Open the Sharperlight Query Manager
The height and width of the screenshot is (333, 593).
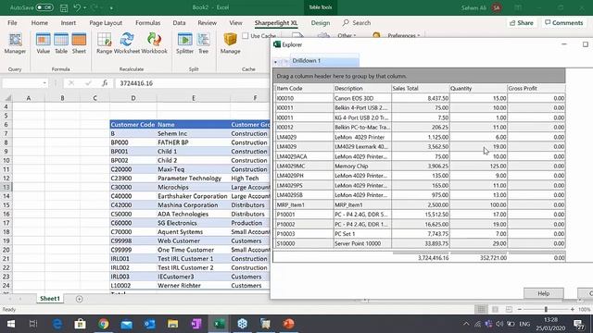click(x=15, y=43)
